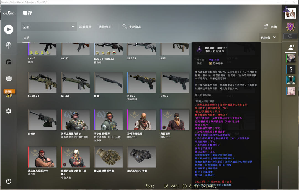
Task: Select the SCAR-20 item
Action: click(x=42, y=82)
